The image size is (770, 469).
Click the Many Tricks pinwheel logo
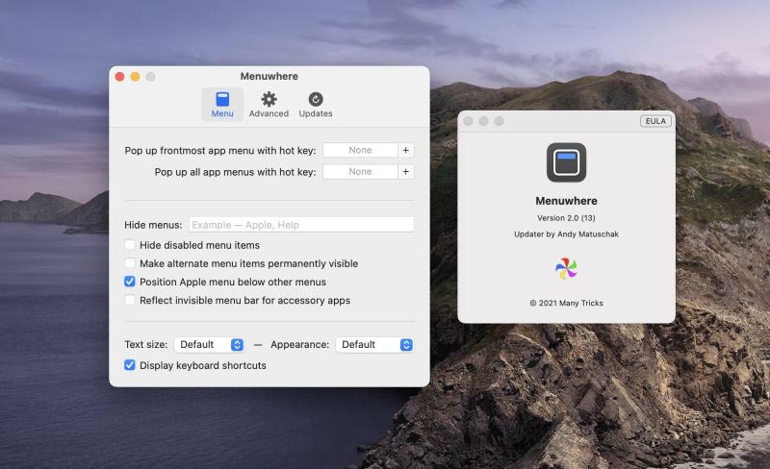click(566, 268)
